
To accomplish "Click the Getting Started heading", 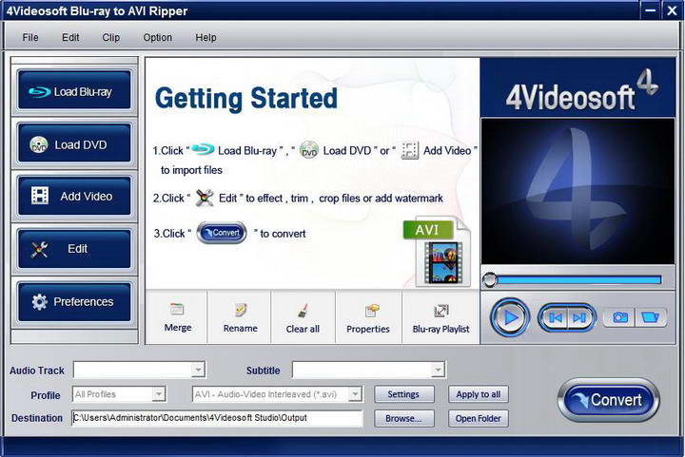I will pos(246,98).
